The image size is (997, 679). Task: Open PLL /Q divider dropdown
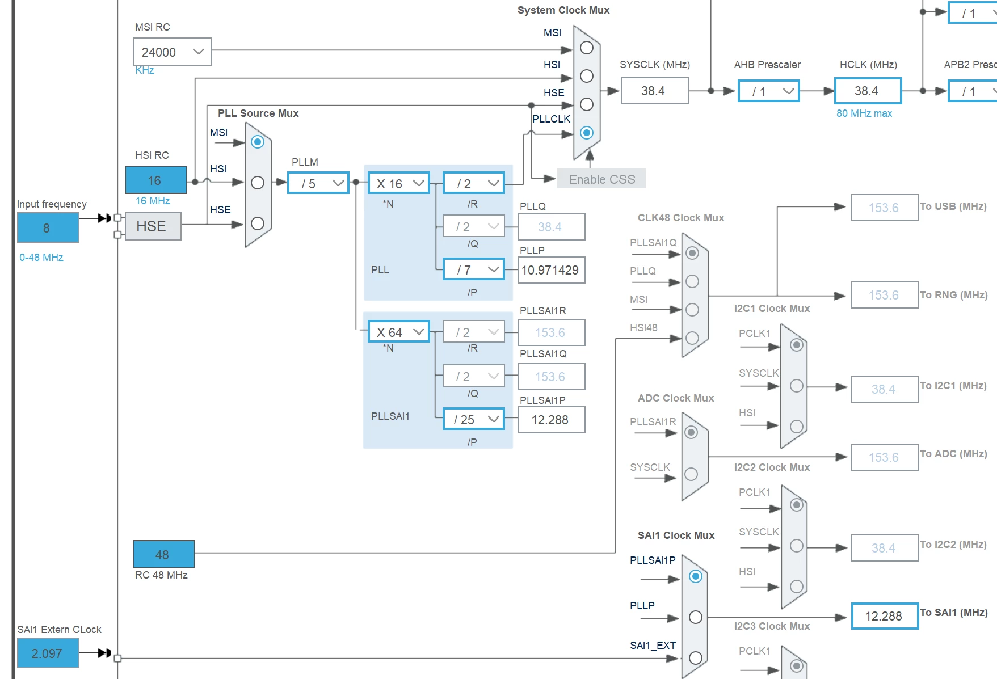point(474,226)
